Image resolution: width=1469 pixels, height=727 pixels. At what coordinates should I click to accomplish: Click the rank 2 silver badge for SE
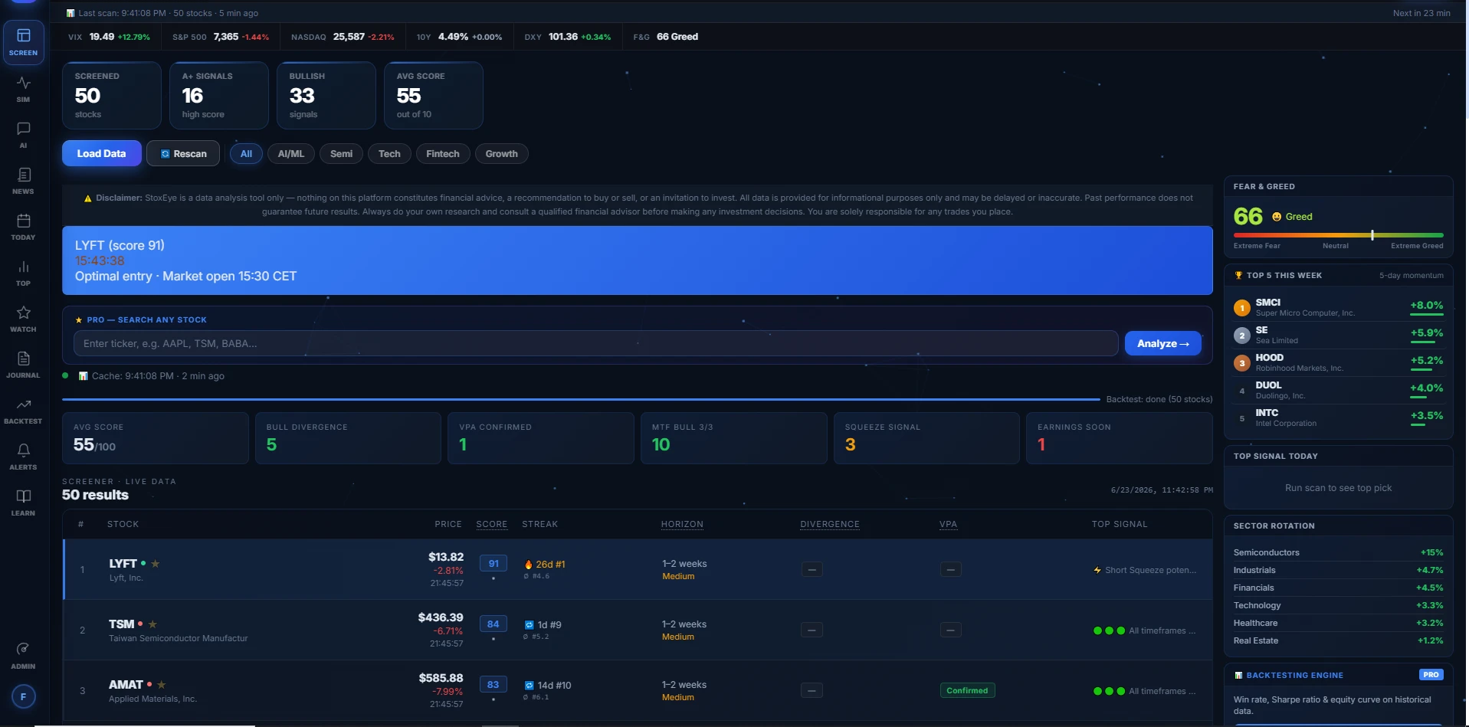(x=1242, y=336)
